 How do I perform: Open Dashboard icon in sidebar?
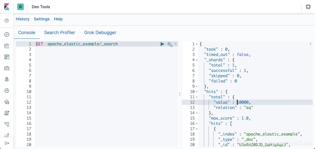click(7, 57)
